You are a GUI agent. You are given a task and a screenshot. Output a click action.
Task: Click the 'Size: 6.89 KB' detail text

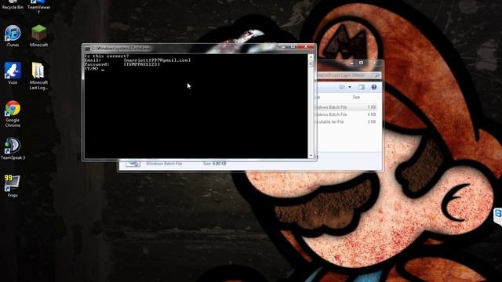214,164
